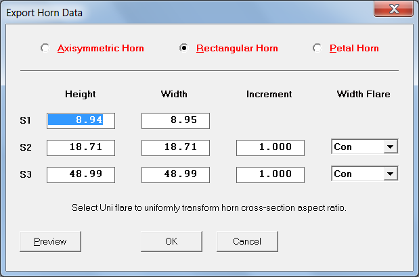Viewport: 419px width, 277px height.
Task: Click the Width Flare column header
Action: coord(363,94)
